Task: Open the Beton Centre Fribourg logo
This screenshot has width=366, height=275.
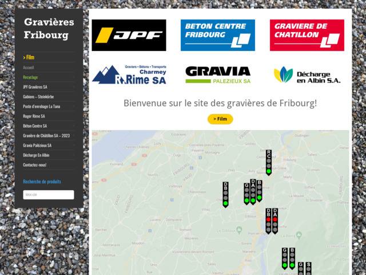Action: pyautogui.click(x=218, y=36)
